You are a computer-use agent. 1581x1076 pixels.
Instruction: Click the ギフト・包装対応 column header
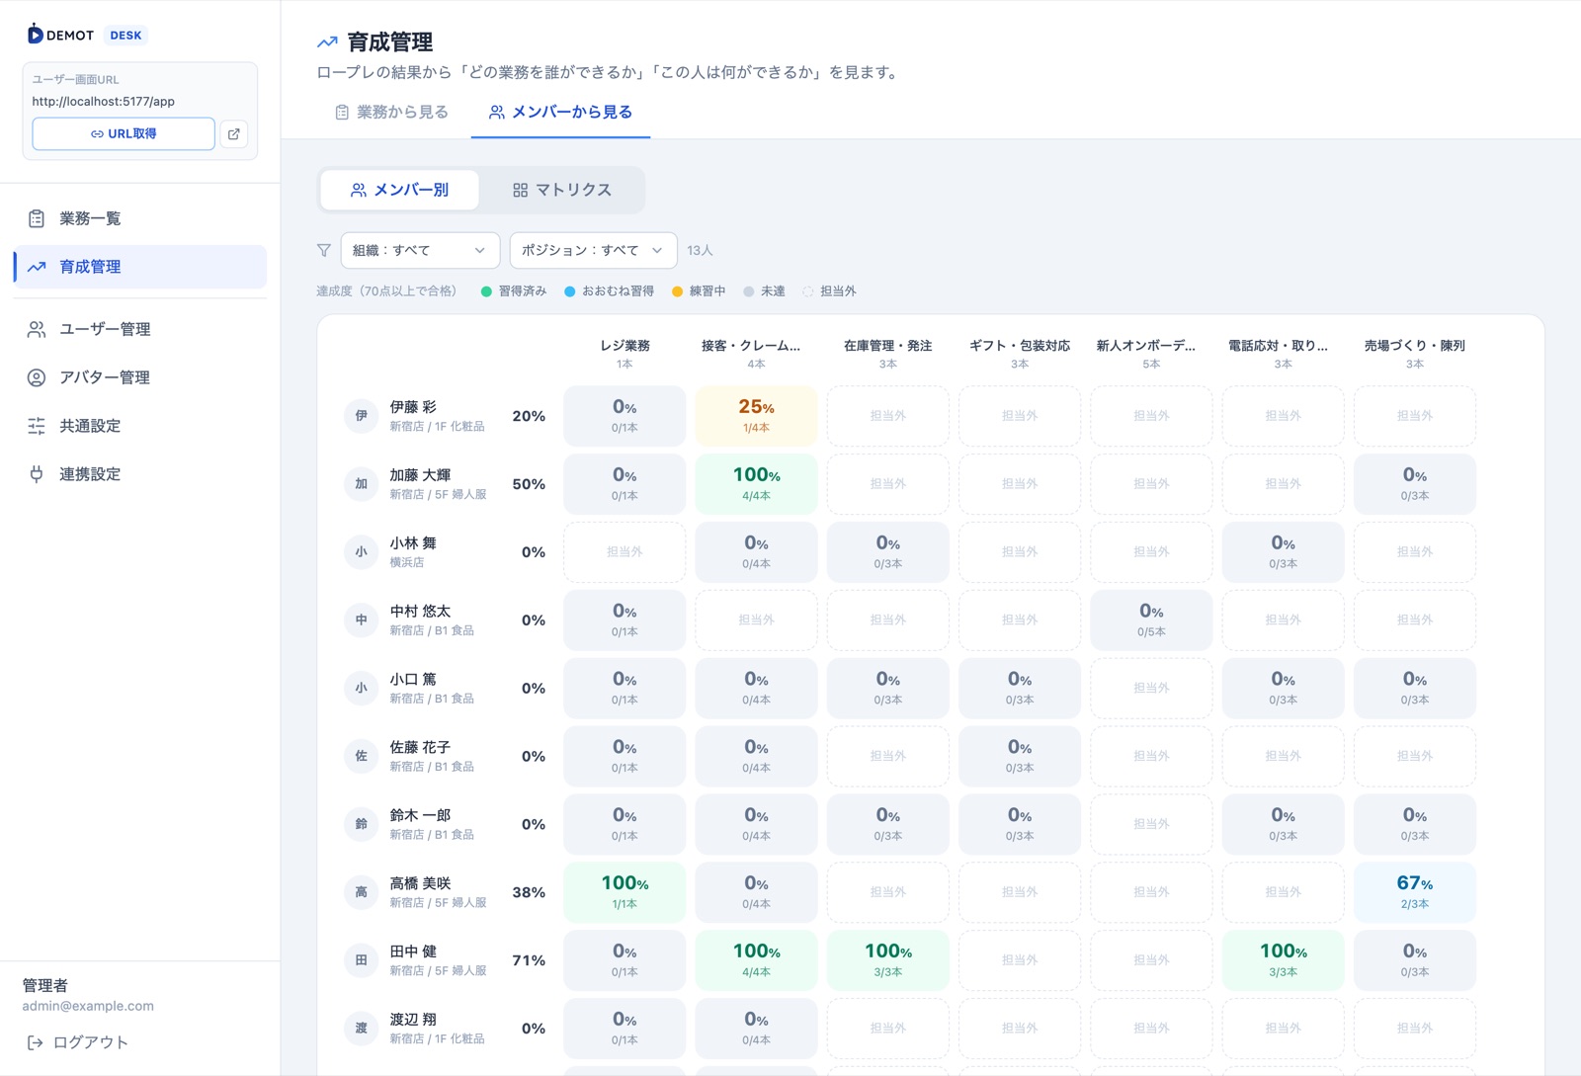[1020, 354]
